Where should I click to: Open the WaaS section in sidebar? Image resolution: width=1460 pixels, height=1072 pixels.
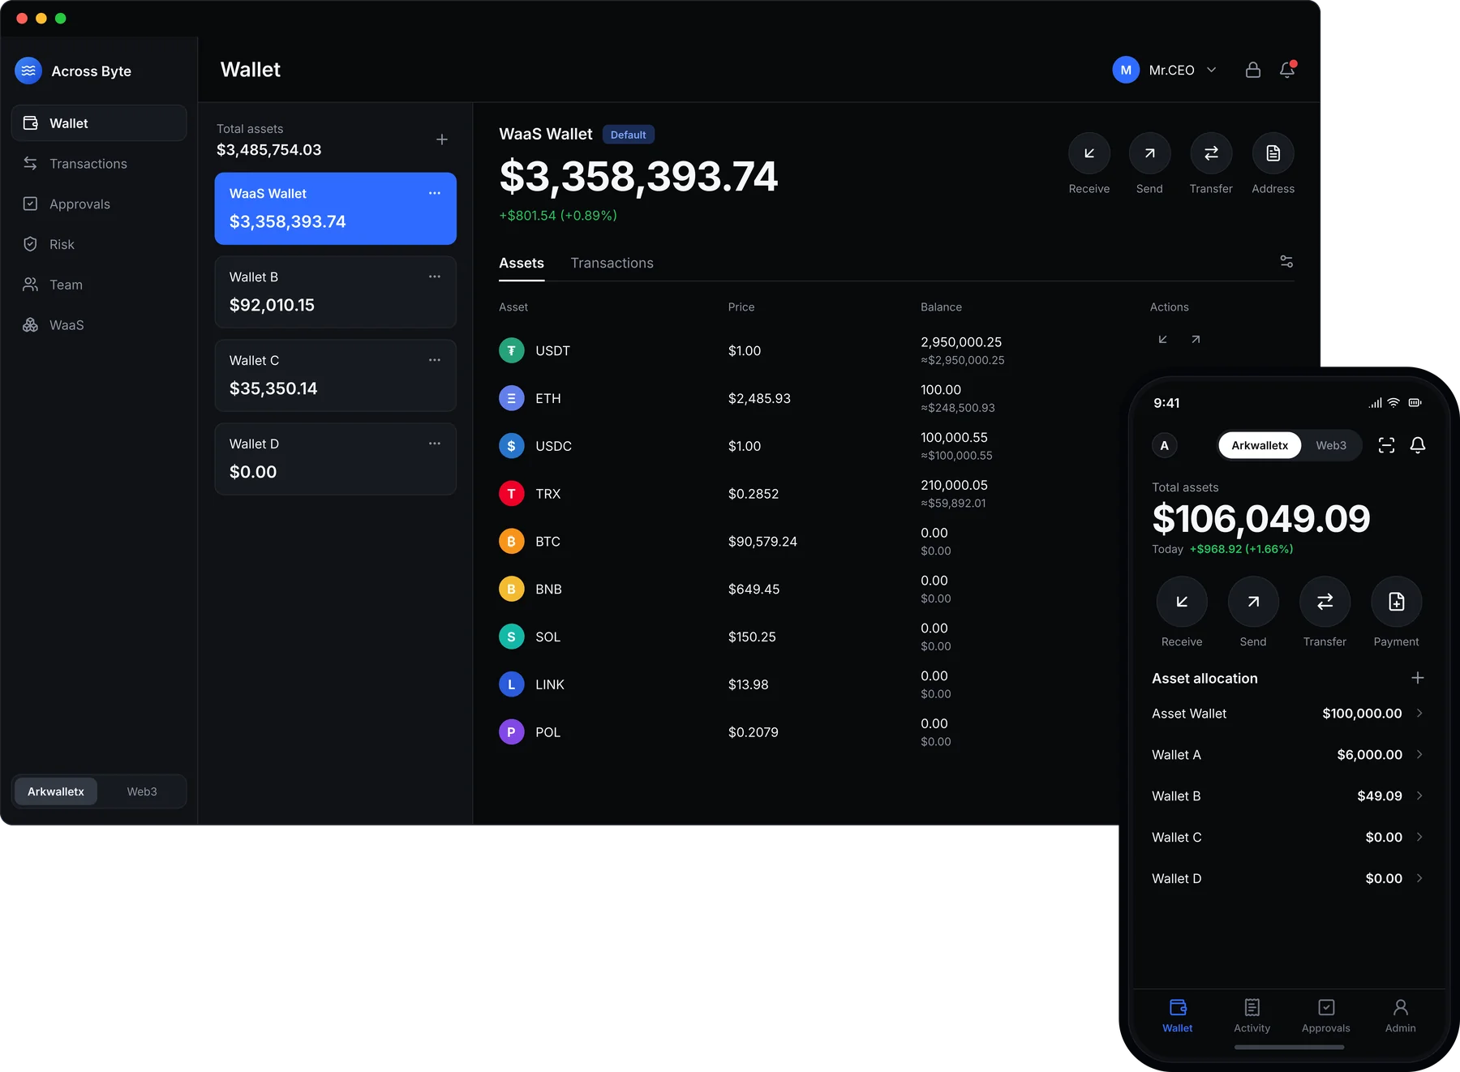click(99, 325)
